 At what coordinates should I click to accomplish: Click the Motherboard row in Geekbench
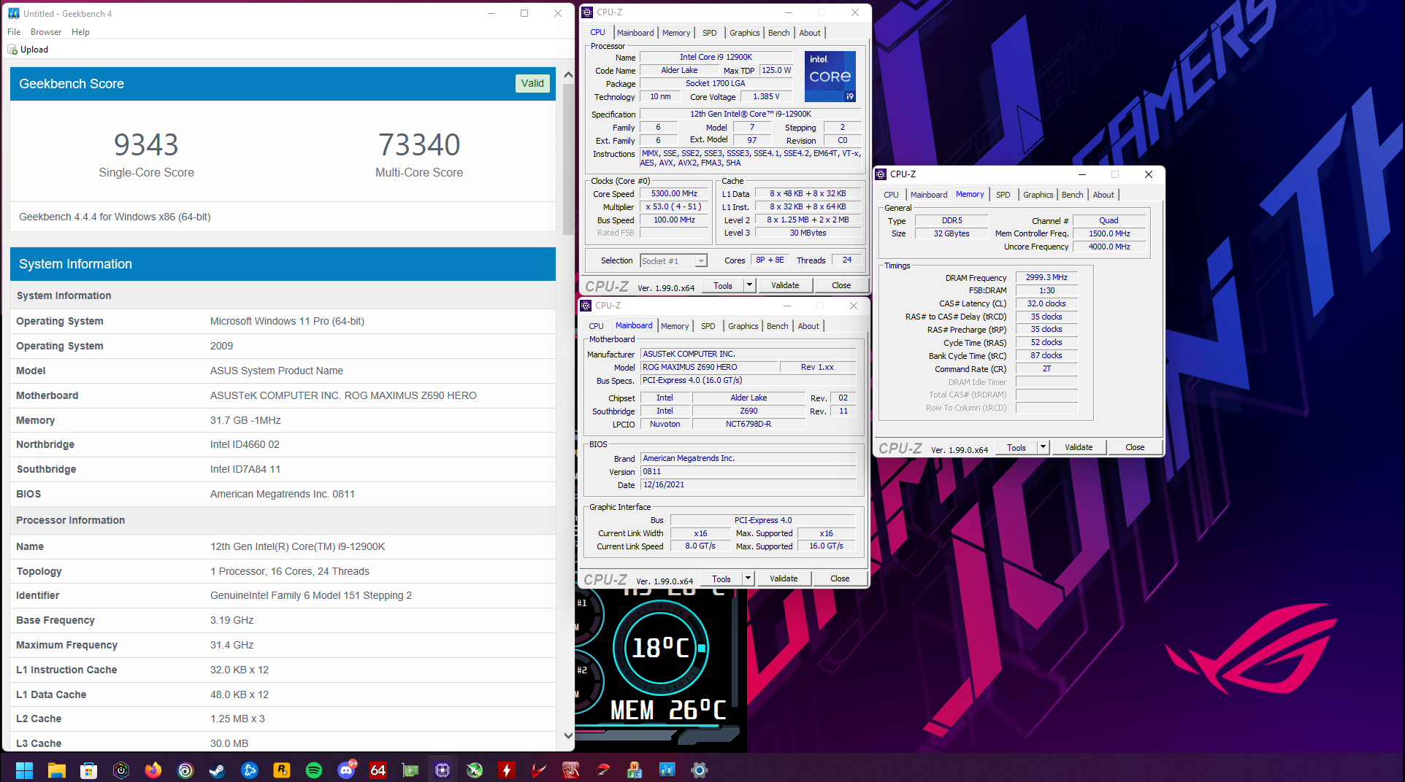tap(283, 395)
